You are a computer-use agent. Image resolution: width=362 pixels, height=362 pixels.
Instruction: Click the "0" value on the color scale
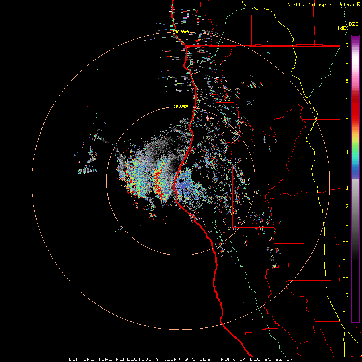coord(347,171)
